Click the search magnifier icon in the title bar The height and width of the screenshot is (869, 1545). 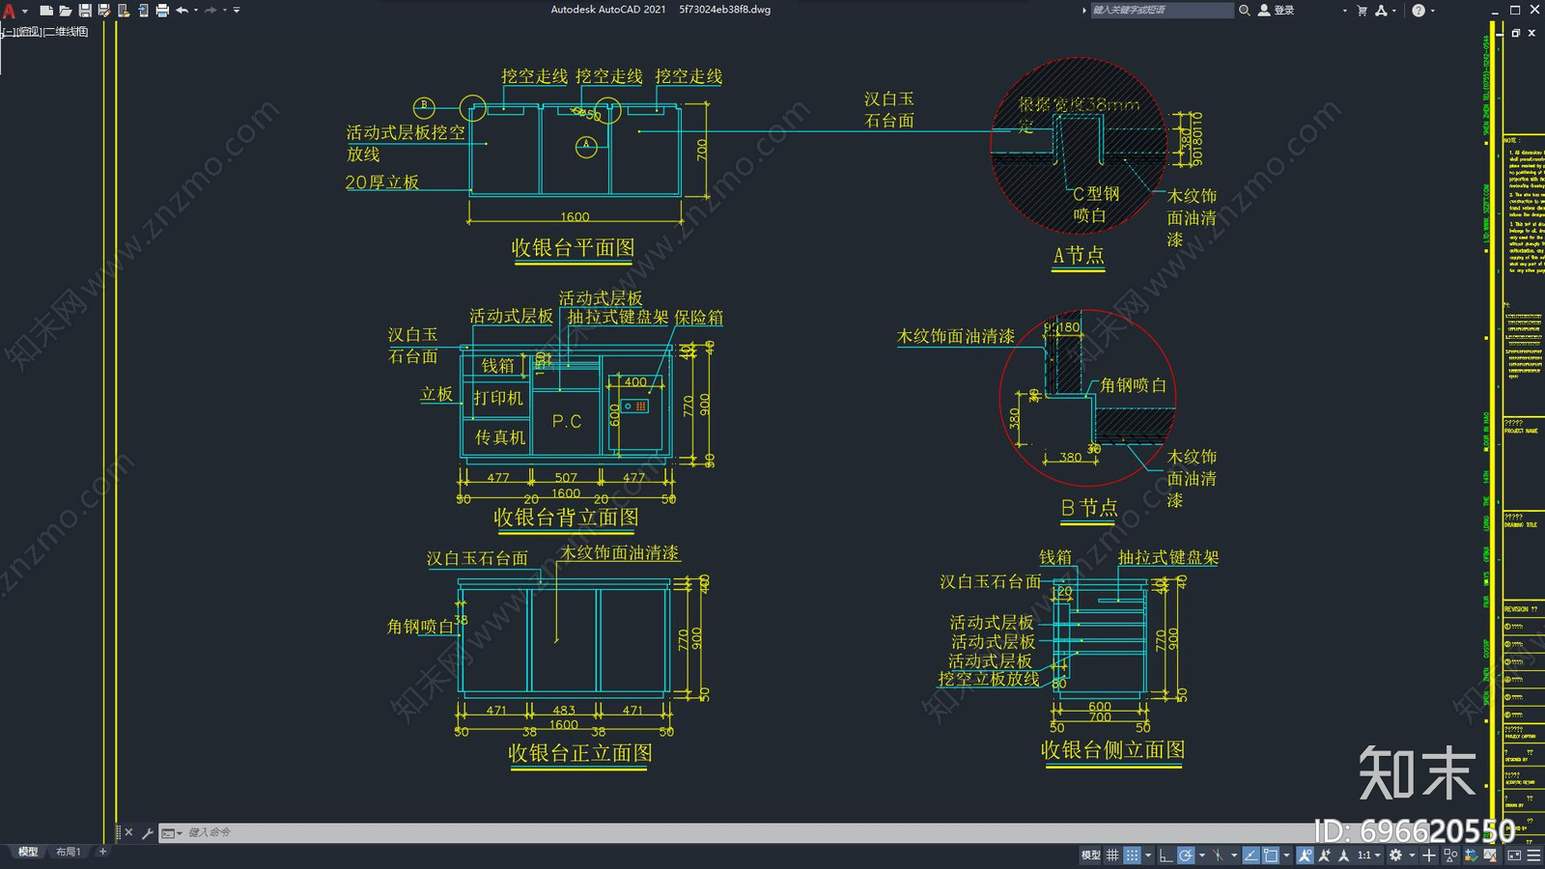click(x=1245, y=11)
